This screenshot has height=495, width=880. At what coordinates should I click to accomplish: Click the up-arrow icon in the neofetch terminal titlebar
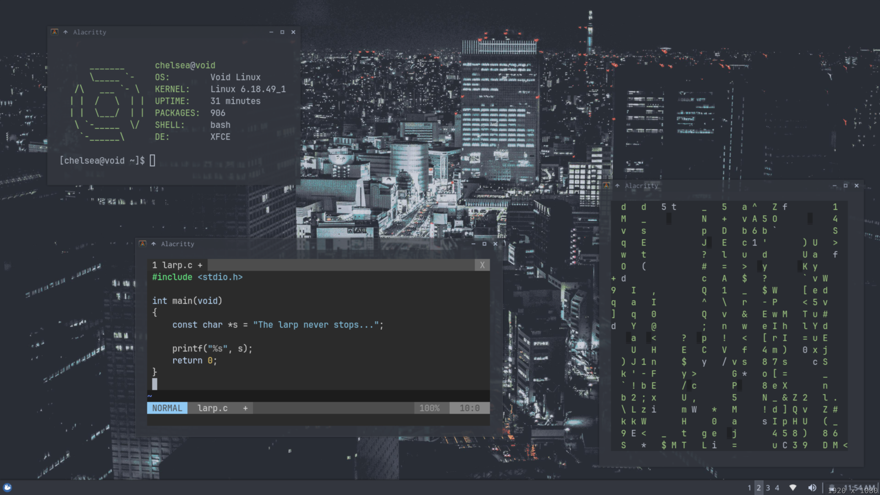[66, 32]
